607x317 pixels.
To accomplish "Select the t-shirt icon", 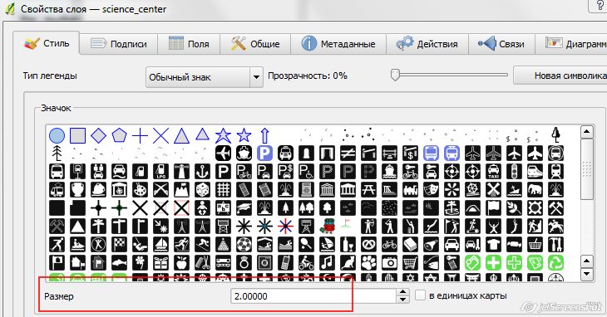I will click(x=494, y=245).
